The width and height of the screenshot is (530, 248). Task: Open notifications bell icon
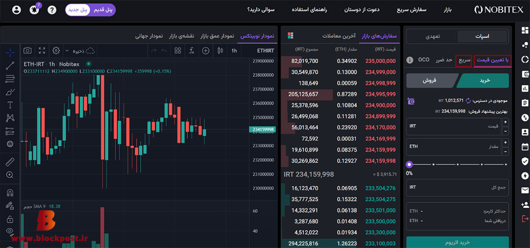coord(34,10)
